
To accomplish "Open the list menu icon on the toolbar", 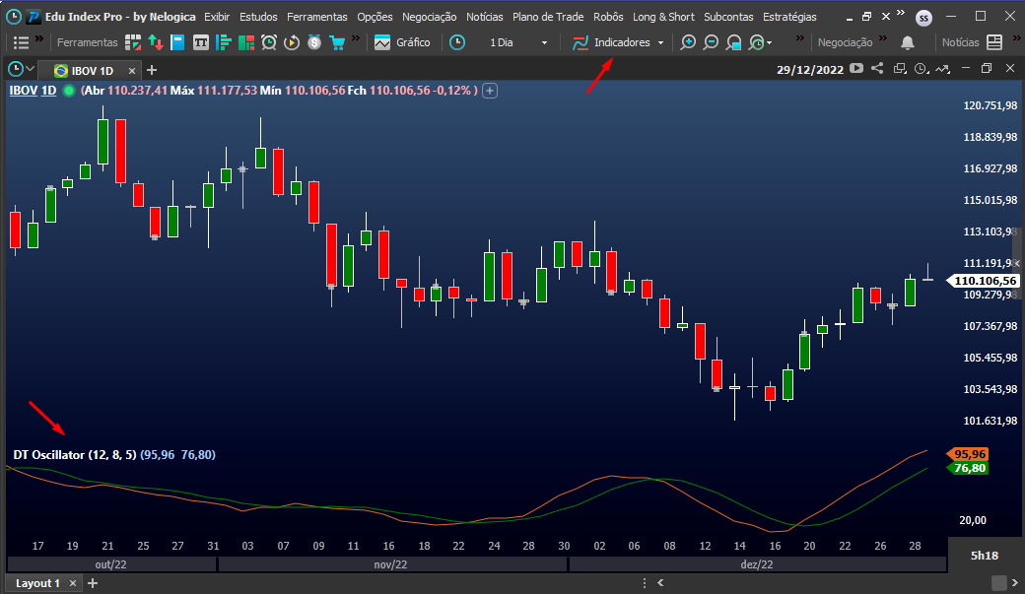I will [x=21, y=42].
